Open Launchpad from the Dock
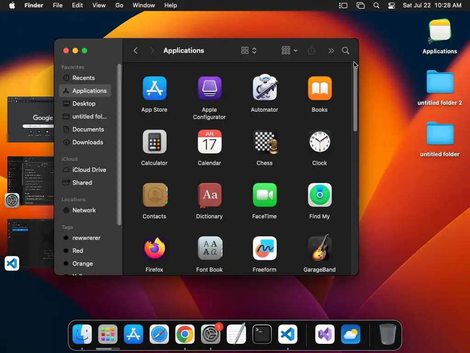The width and height of the screenshot is (470, 353). [108, 334]
